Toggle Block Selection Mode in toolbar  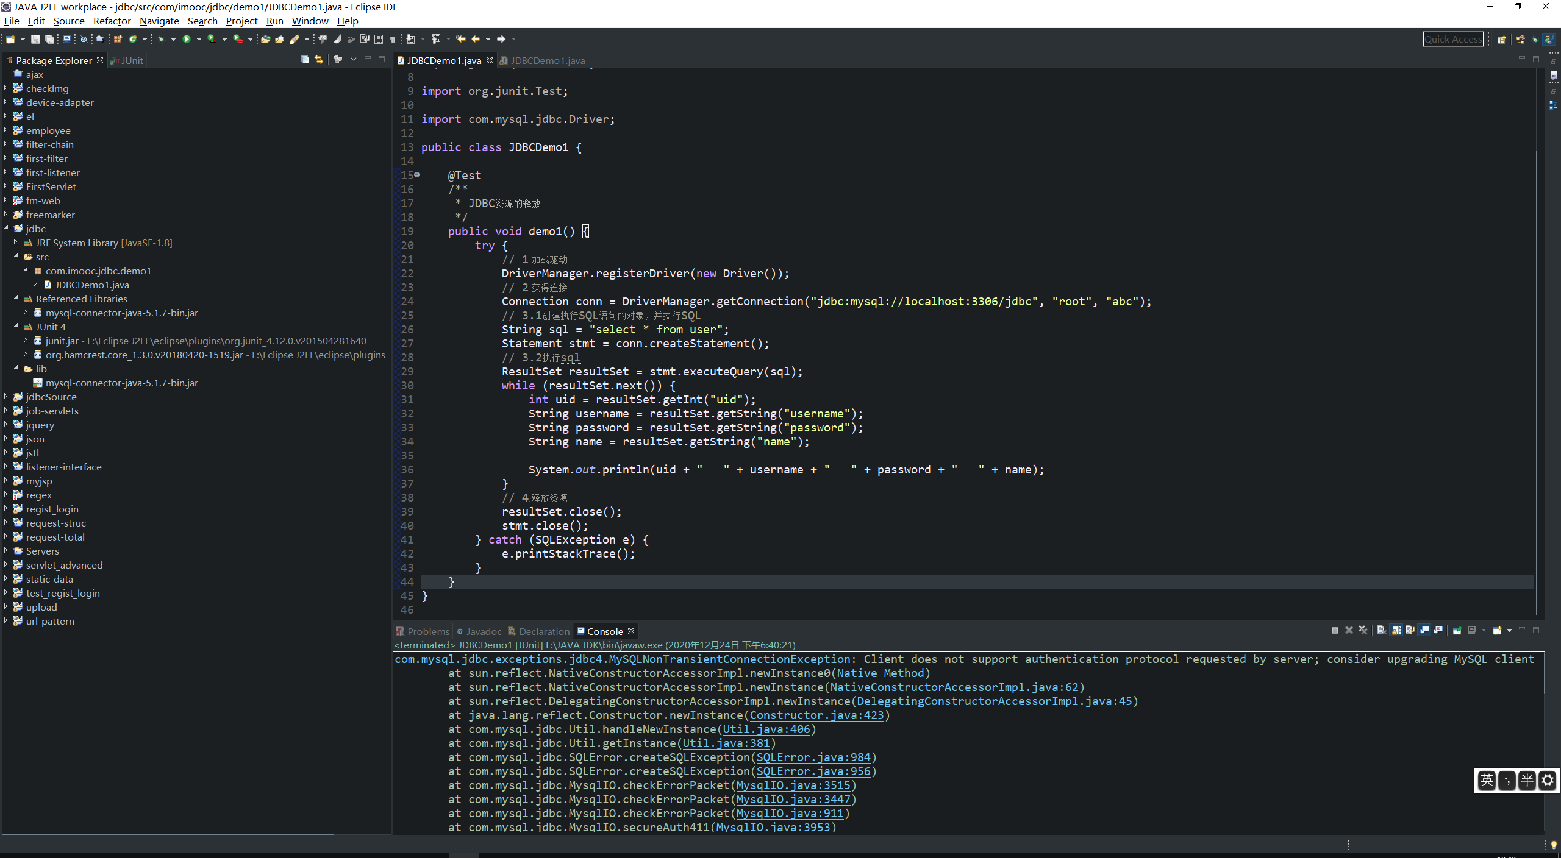pos(378,39)
